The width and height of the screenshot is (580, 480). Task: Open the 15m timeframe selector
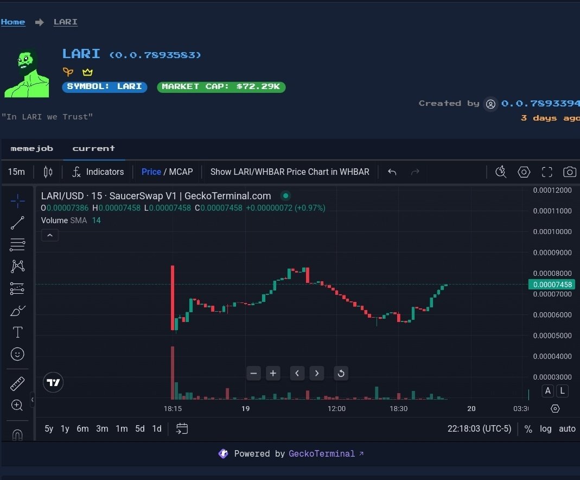(x=16, y=172)
